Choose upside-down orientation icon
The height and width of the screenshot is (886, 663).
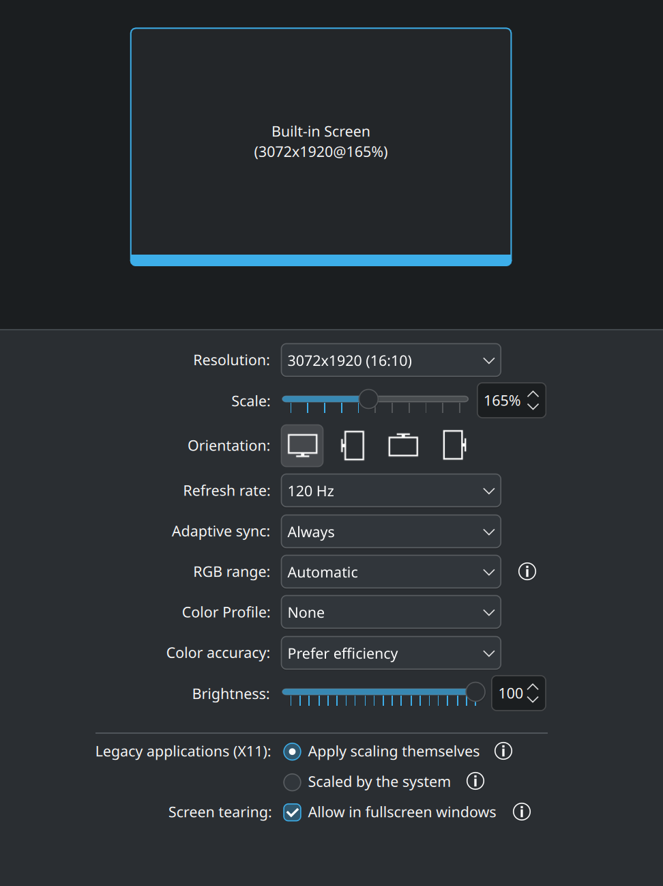point(403,446)
